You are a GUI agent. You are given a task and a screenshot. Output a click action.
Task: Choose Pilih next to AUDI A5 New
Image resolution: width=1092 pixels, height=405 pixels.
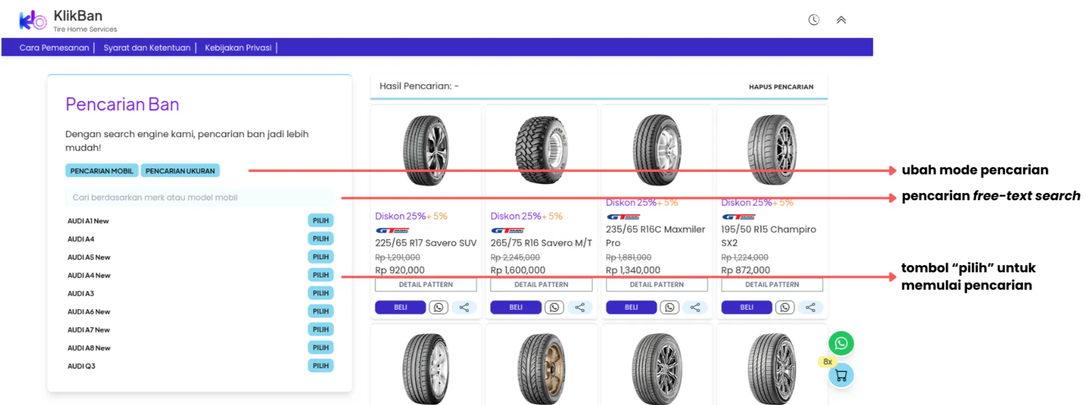(x=320, y=257)
